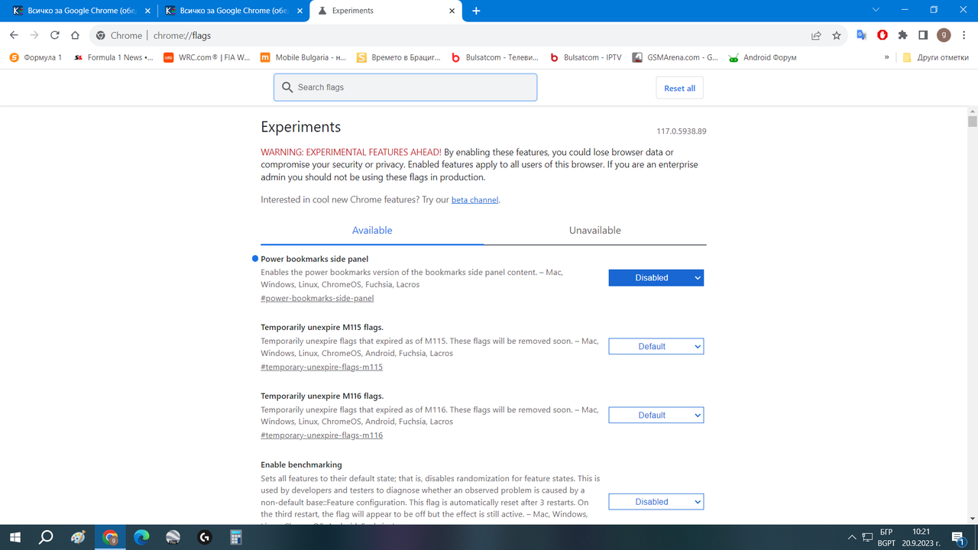978x550 pixels.
Task: Click the Chrome taskbar icon
Action: (110, 537)
